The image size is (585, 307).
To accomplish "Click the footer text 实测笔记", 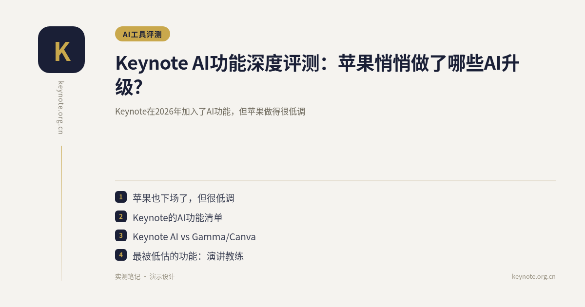I will [x=128, y=277].
